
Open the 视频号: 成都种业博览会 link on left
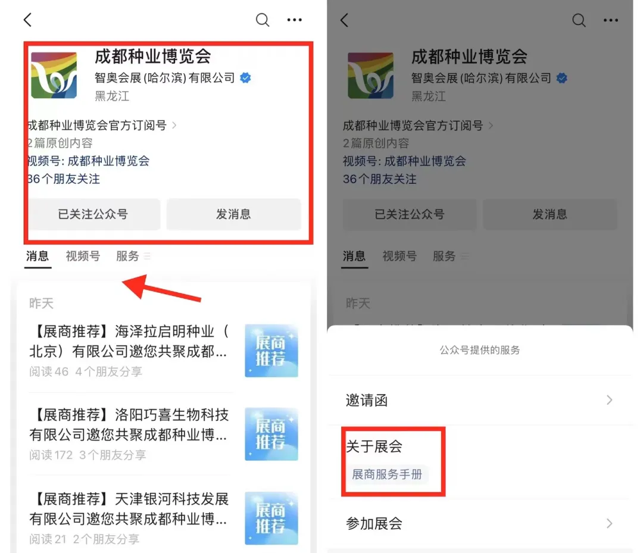89,161
